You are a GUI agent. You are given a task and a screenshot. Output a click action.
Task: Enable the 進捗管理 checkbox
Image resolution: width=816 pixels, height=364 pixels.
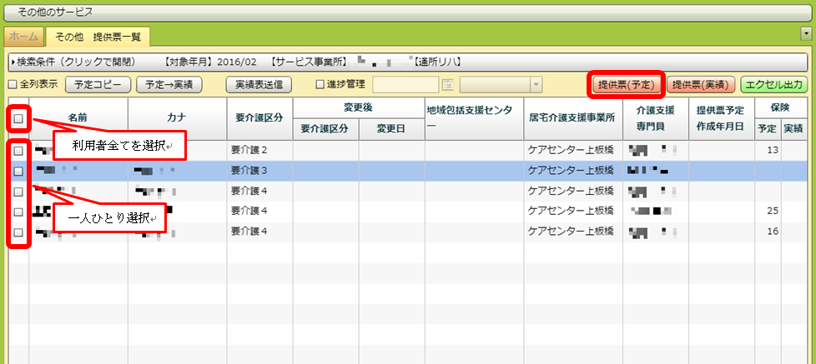[320, 84]
